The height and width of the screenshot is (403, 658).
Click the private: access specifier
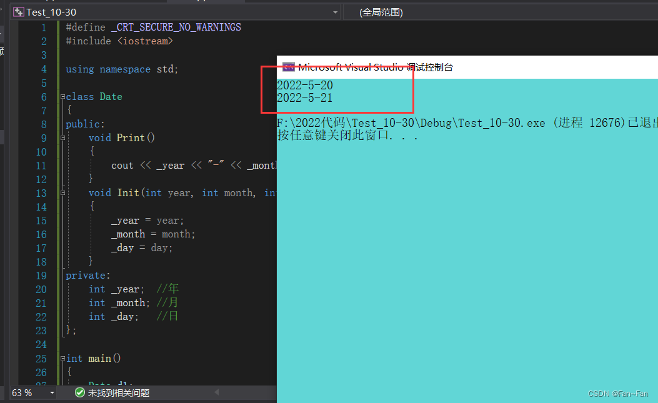(87, 276)
